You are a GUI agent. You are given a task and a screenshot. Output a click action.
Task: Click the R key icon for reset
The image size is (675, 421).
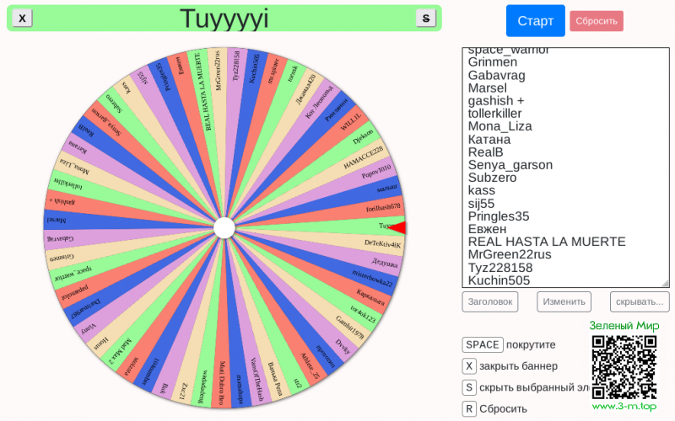pyautogui.click(x=469, y=409)
